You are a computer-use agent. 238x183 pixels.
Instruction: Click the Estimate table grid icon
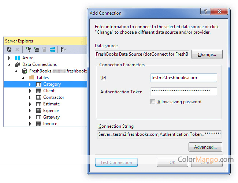point(38,104)
